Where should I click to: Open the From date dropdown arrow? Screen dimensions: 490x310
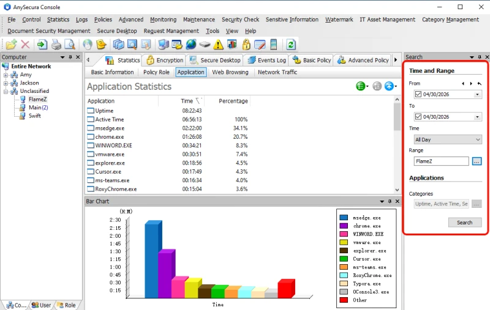coord(477,95)
